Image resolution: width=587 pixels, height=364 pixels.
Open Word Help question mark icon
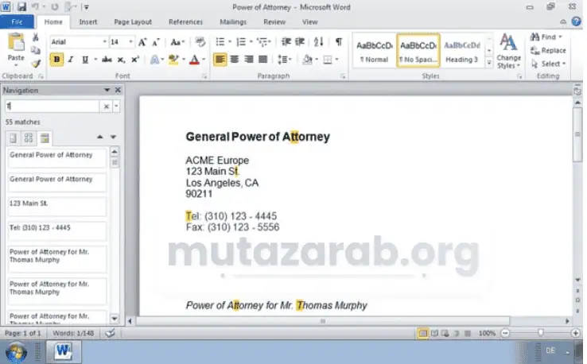pos(576,21)
